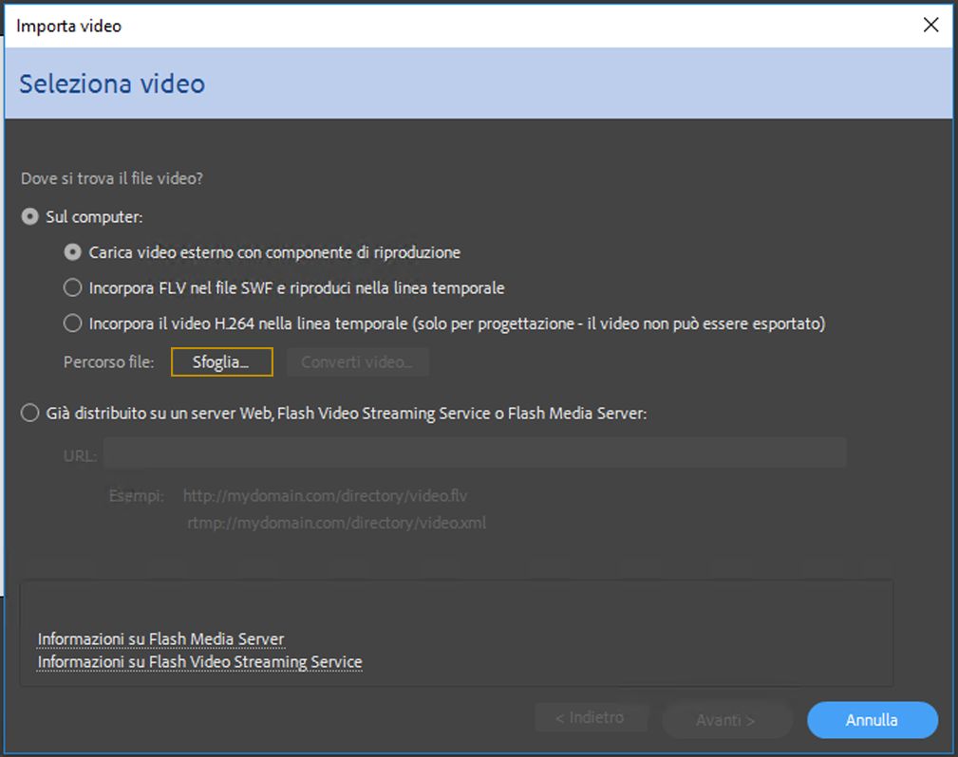The width and height of the screenshot is (958, 757).
Task: Click the 'Esempi:' label
Action: coord(136,496)
